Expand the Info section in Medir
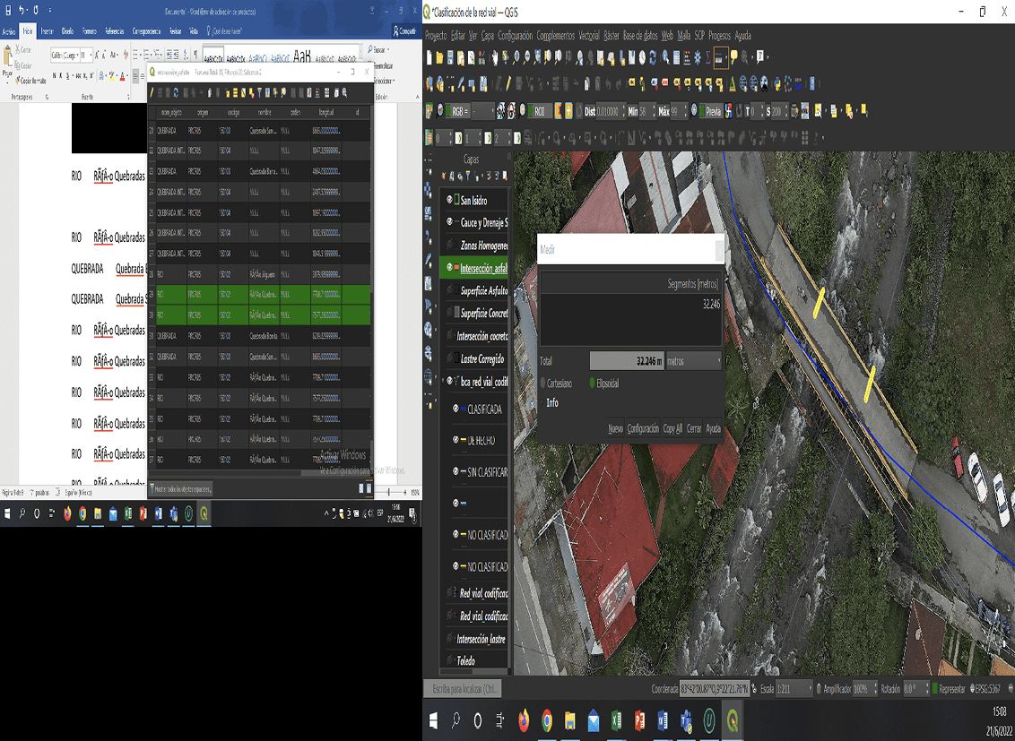1015x741 pixels. click(551, 403)
